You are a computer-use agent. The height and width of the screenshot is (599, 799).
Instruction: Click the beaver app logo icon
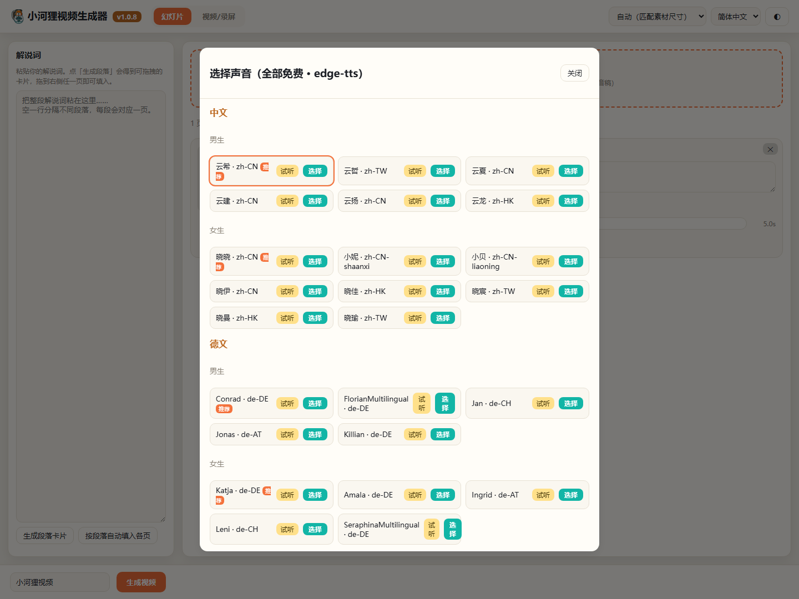[18, 17]
